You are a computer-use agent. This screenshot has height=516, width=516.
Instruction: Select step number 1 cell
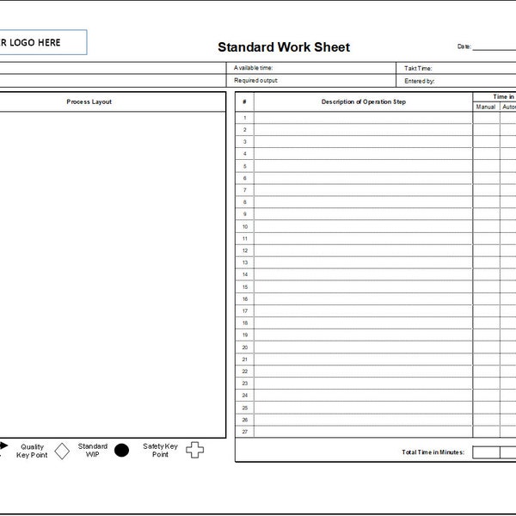pyautogui.click(x=244, y=118)
